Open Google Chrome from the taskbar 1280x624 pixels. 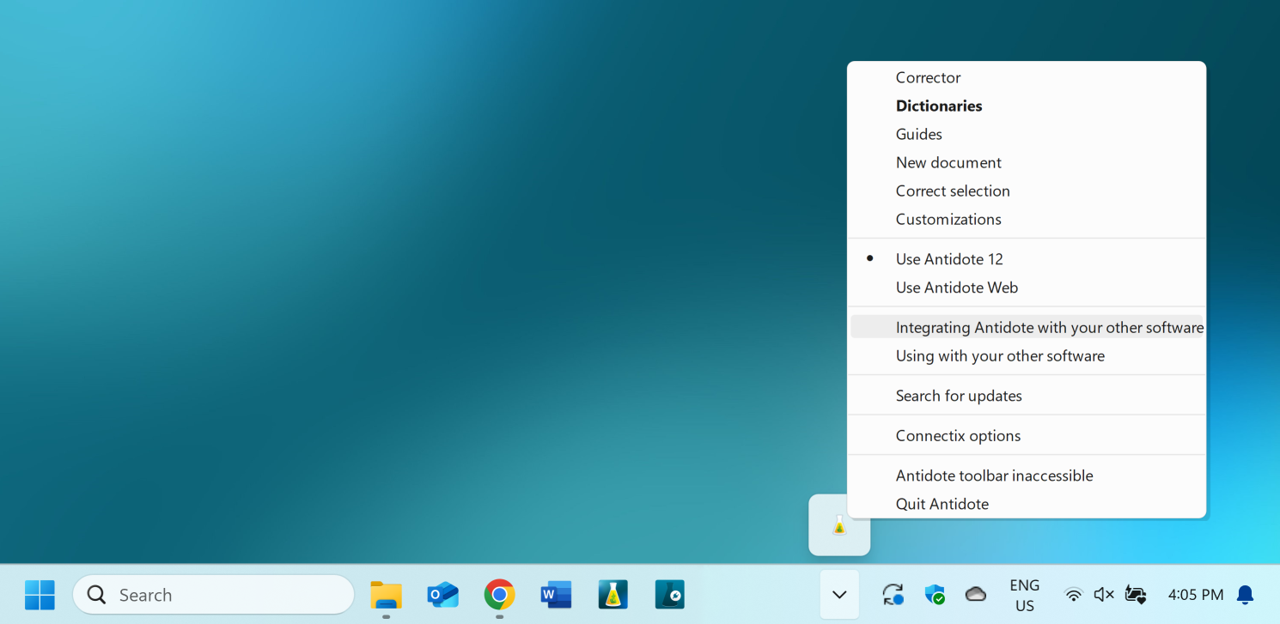(x=499, y=594)
